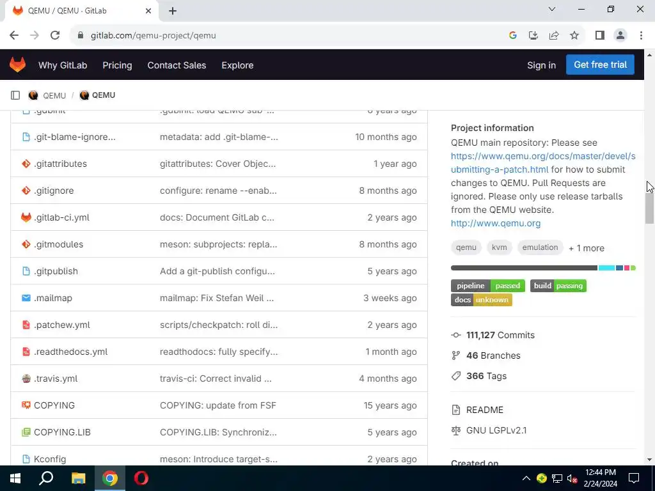Show hidden system tray icons chevron
This screenshot has width=655, height=491.
(x=526, y=478)
